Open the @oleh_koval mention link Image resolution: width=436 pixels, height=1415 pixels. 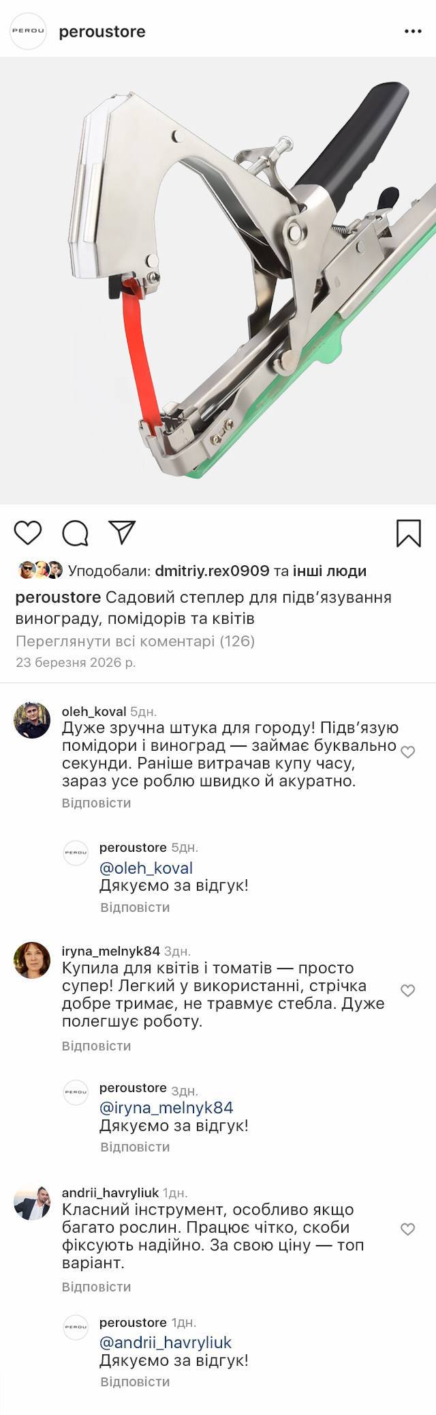coord(146,868)
